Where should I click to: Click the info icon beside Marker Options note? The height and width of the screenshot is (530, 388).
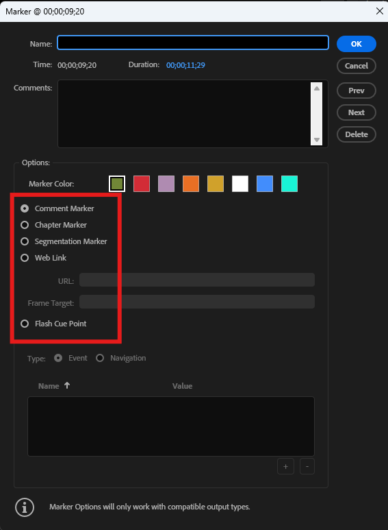(24, 507)
